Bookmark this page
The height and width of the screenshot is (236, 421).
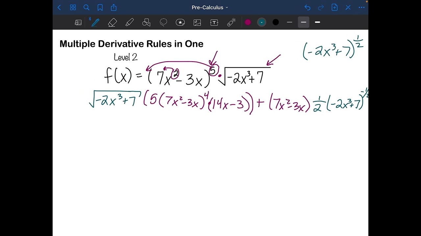click(x=100, y=8)
